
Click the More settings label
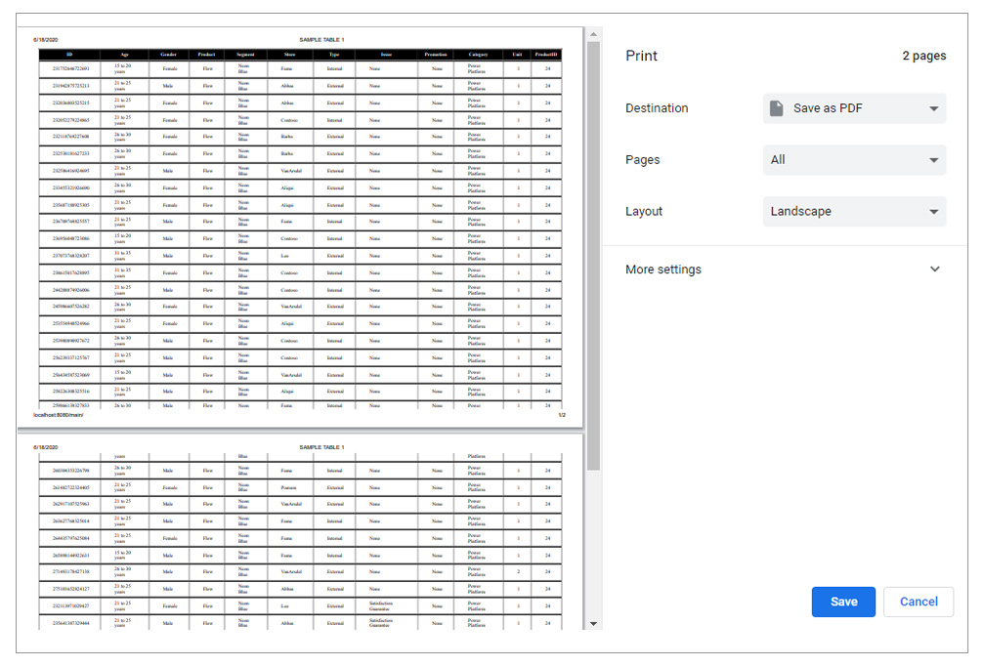(x=664, y=269)
